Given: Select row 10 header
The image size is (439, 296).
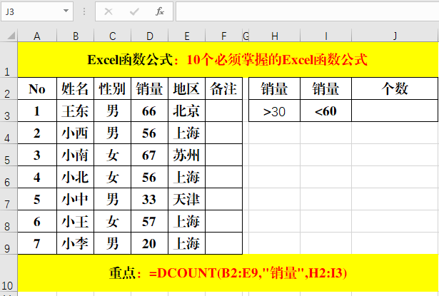Looking at the screenshot, I should click(9, 273).
